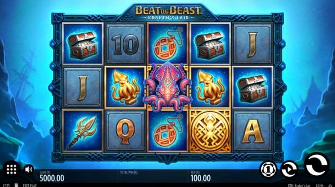This screenshot has height=187, width=335.
Task: Click the purple Kraken wild symbol
Action: click(x=168, y=86)
